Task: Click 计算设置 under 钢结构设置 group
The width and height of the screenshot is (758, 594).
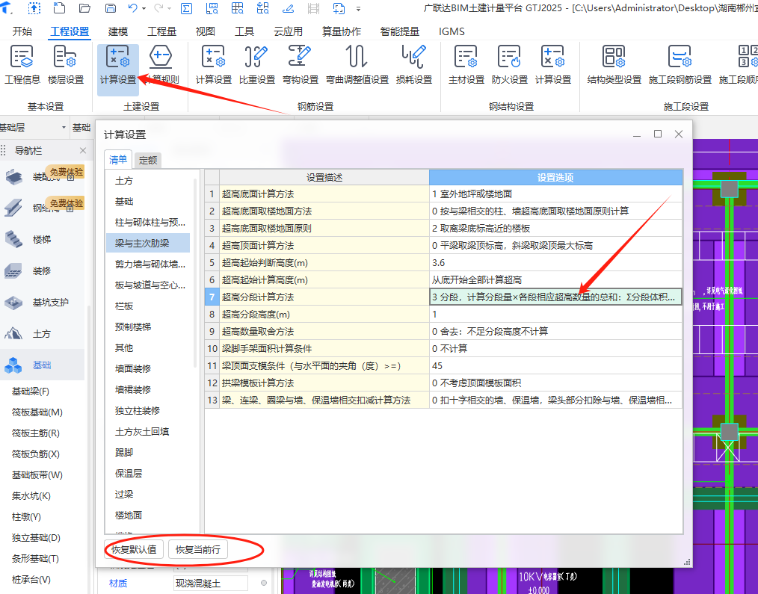Action: (553, 65)
